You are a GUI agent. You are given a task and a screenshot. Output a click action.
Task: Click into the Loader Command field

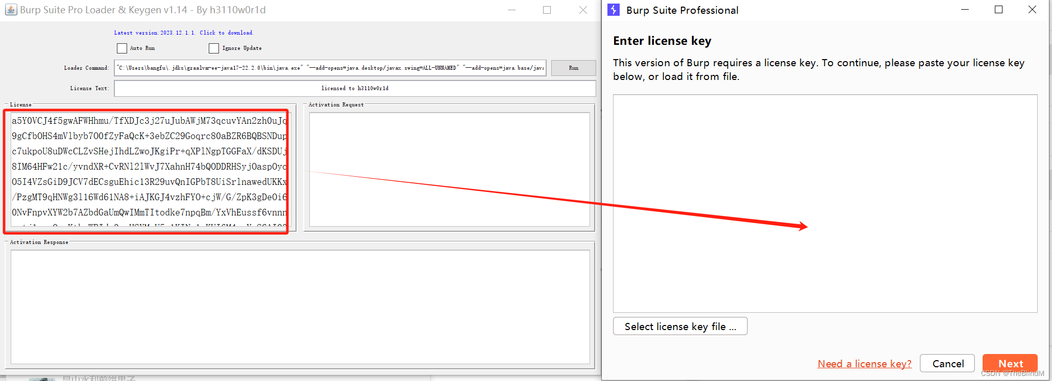[330, 68]
